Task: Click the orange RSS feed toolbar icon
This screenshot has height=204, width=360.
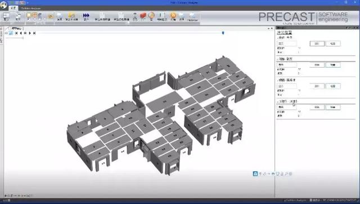Action: [x=173, y=16]
